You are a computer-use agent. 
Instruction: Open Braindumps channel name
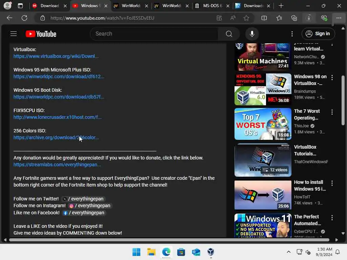[305, 91]
